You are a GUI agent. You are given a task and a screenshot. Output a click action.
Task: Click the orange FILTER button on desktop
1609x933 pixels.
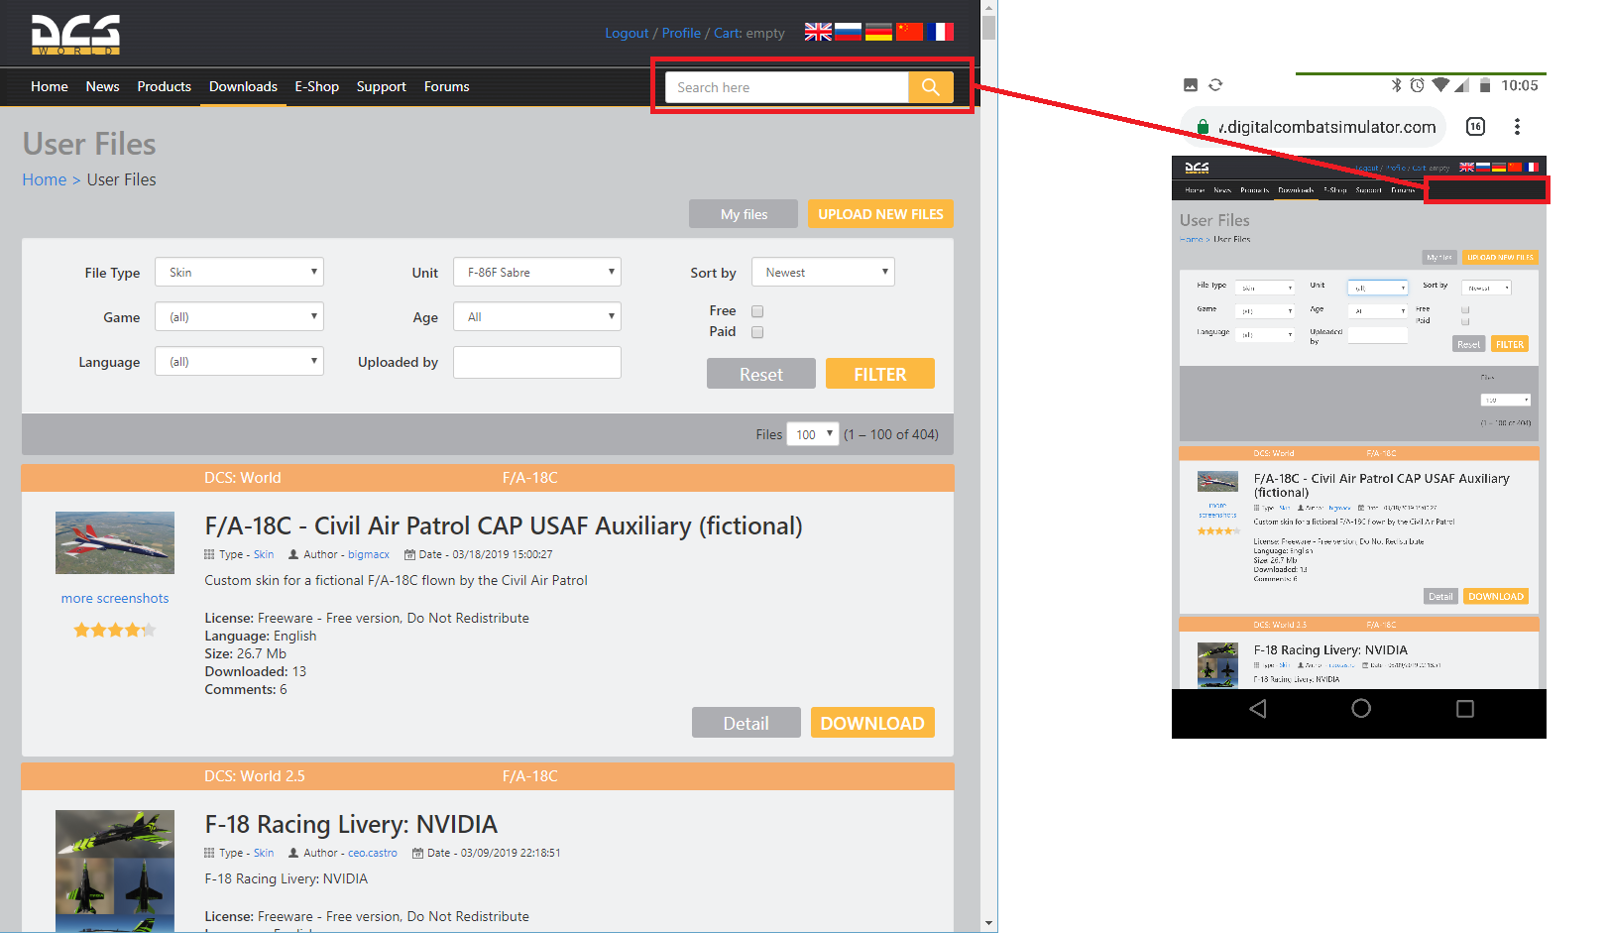pyautogui.click(x=880, y=374)
